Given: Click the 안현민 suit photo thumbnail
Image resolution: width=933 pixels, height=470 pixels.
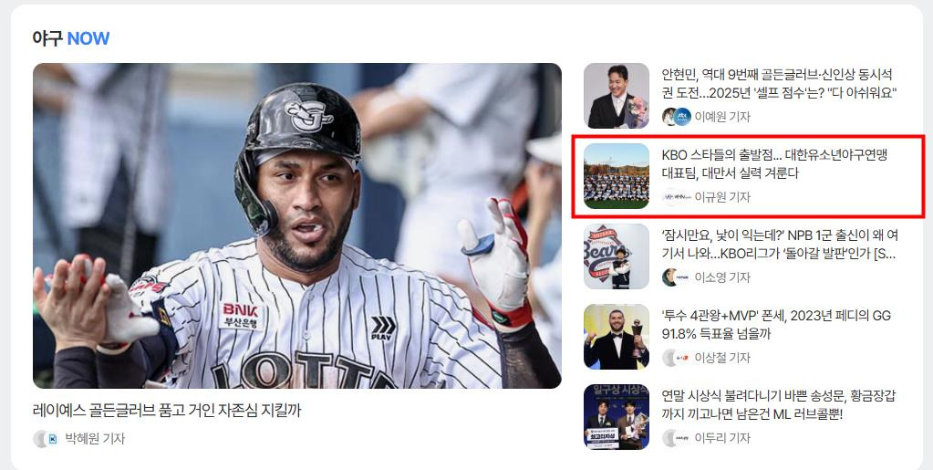Looking at the screenshot, I should 617,96.
